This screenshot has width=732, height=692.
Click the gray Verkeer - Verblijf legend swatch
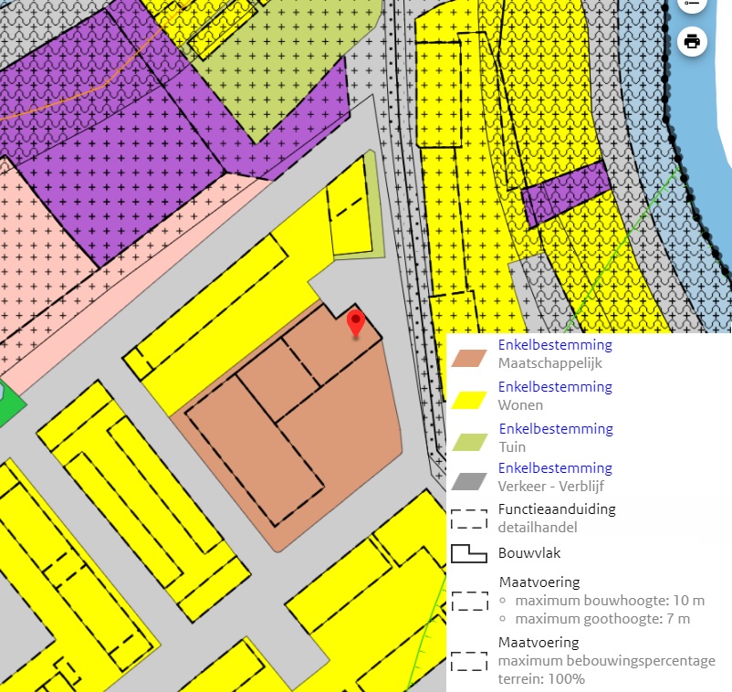(x=469, y=481)
